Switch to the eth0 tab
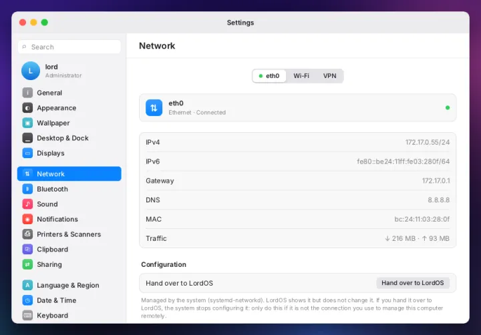Screen dimensions: 481x335 tap(269, 76)
